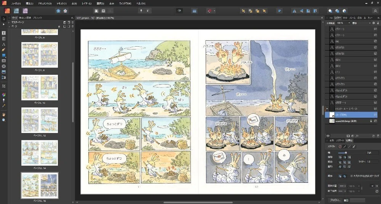This screenshot has width=381, height=204.
Task: Select the Hand view tool
Action: 4,114
